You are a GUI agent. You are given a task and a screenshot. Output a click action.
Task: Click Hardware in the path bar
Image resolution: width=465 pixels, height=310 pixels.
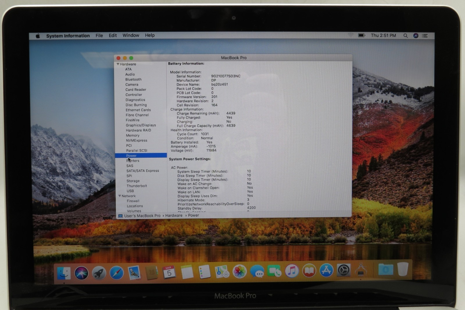[174, 215]
